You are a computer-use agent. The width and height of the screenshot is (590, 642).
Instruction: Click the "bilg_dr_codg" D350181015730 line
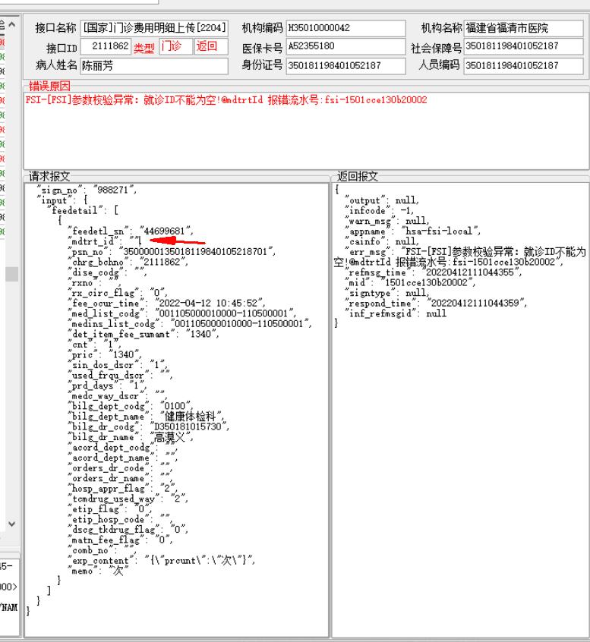149,426
